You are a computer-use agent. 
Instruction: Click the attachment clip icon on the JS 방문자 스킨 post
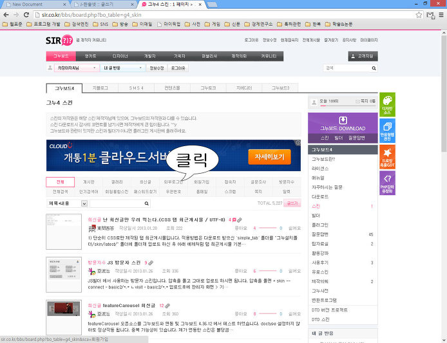click(x=151, y=263)
